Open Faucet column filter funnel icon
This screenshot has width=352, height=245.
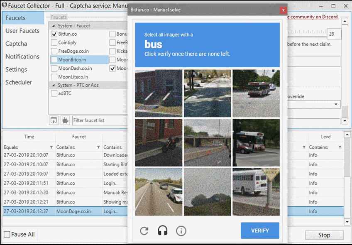click(x=98, y=147)
